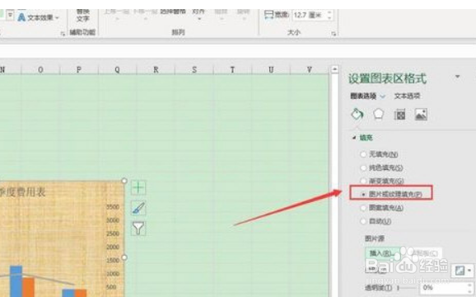Open the texture picker dropdown

click(x=462, y=271)
